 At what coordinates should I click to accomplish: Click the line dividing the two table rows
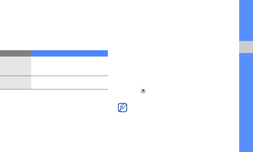(54, 76)
